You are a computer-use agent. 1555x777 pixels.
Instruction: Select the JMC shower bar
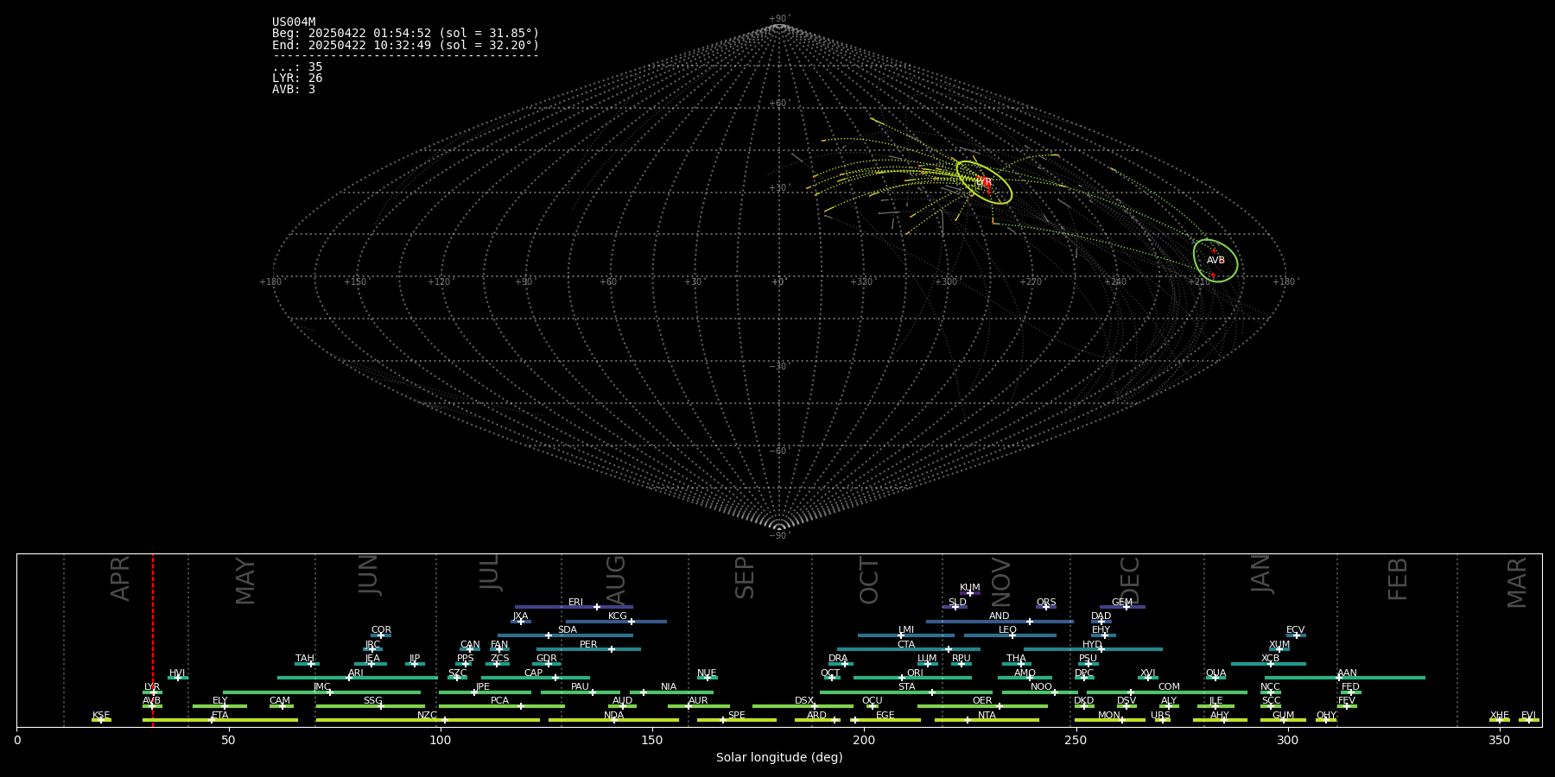tap(321, 692)
